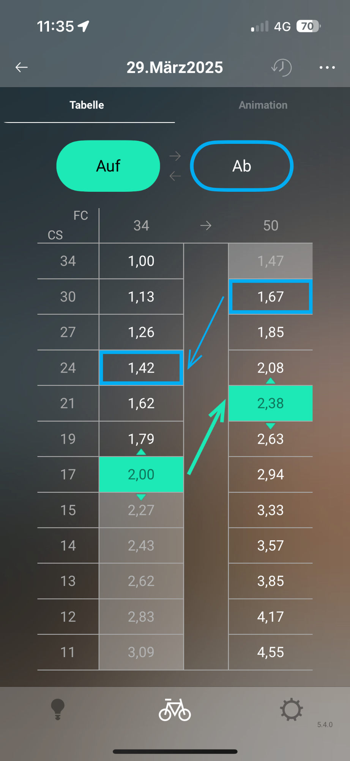Open the three-dots more menu
The height and width of the screenshot is (761, 350).
pos(327,67)
